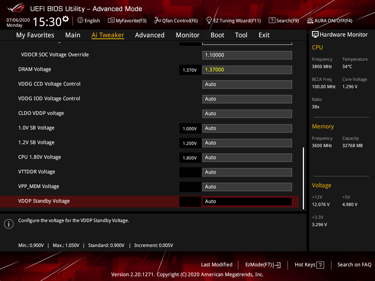Click the 1.000V SB readout
375x281 pixels.
pos(190,128)
